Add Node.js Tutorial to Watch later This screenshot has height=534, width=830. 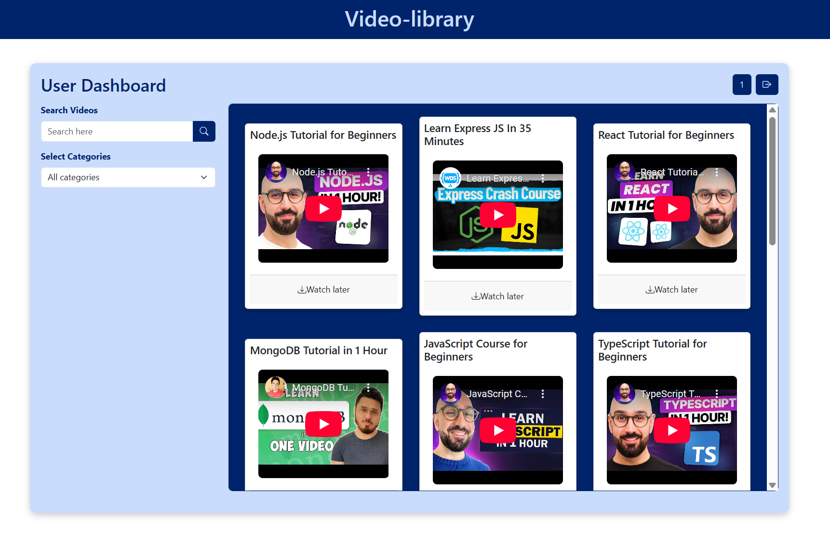tap(323, 290)
